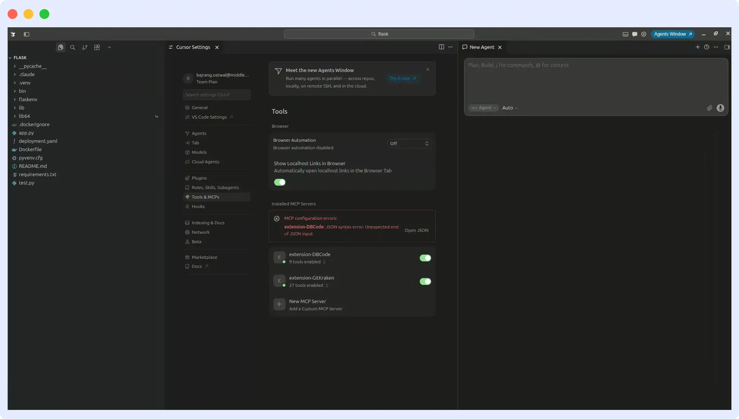
Task: Open Beta settings section
Action: coord(217,242)
